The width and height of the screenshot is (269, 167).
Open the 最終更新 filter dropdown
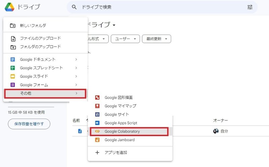tap(156, 39)
